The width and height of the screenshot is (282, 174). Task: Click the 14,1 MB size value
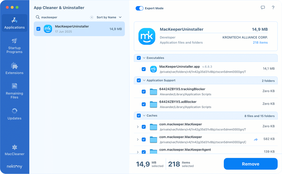click(x=268, y=68)
